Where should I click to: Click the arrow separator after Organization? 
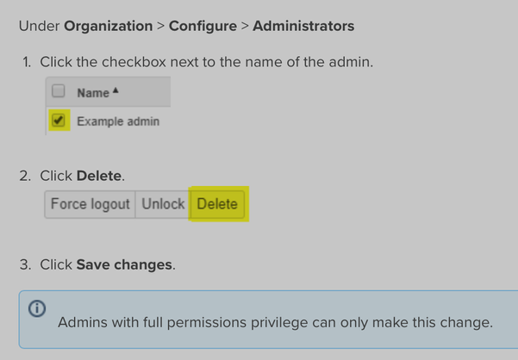pos(160,26)
